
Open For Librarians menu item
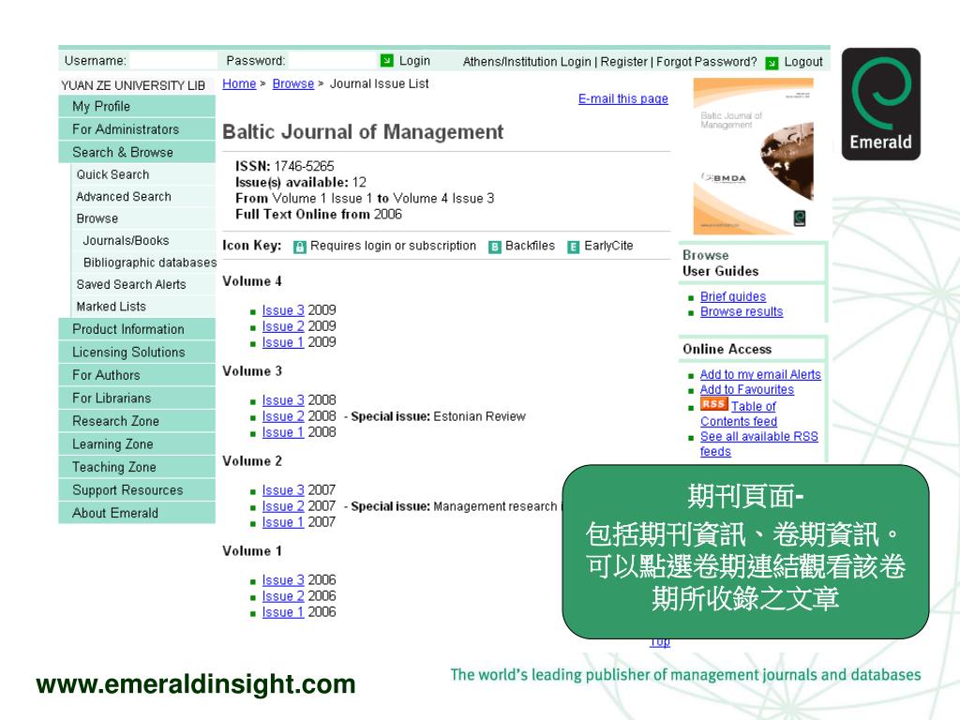point(137,397)
